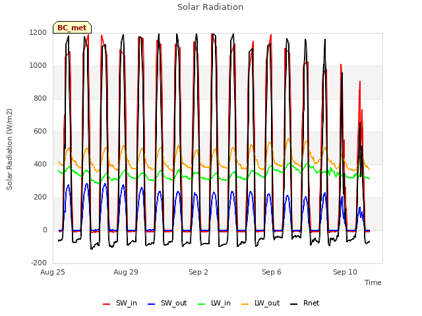Screen dimensions: 422x316
Task: Toggle the Rnet legend entry
Action: (x=305, y=303)
